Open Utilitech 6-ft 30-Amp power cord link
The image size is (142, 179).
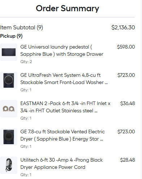[x=61, y=163]
